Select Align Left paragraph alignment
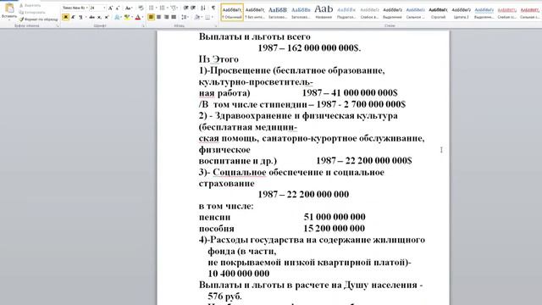 click(x=151, y=17)
